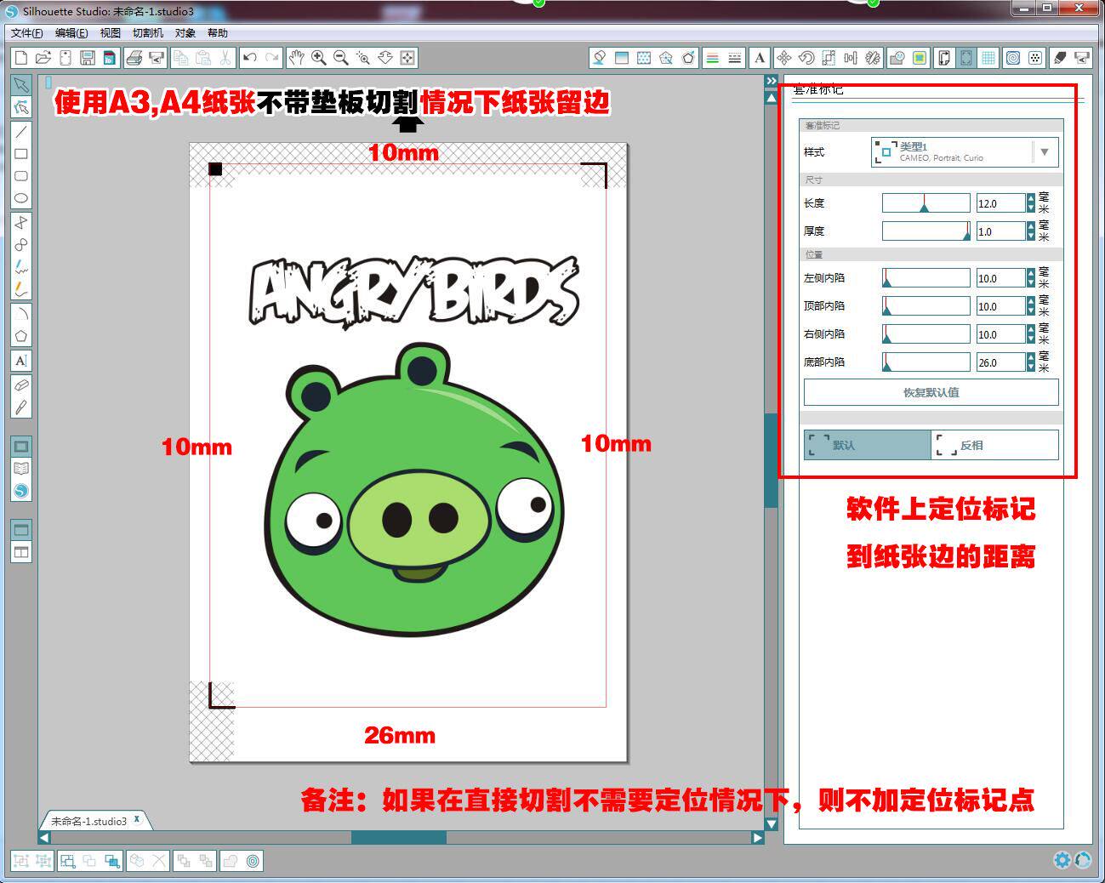Open the 切割机 menu

pos(148,33)
